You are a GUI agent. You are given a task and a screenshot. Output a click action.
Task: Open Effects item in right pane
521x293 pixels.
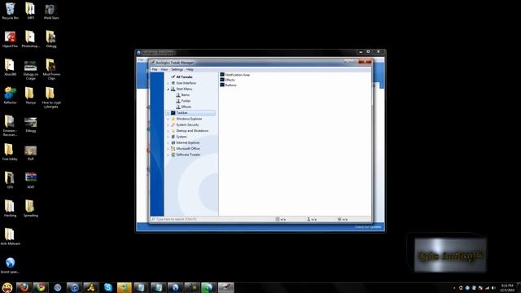[x=227, y=80]
